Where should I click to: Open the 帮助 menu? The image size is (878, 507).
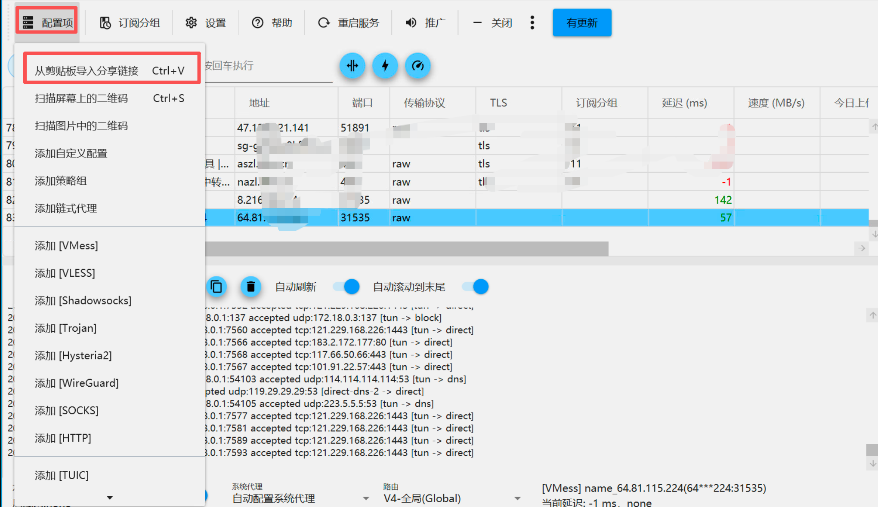[272, 23]
